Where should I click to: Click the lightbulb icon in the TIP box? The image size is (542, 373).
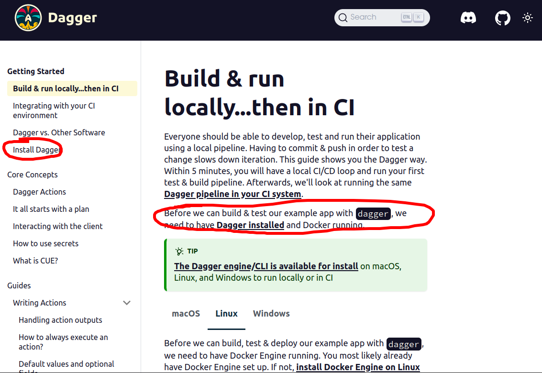pyautogui.click(x=179, y=251)
